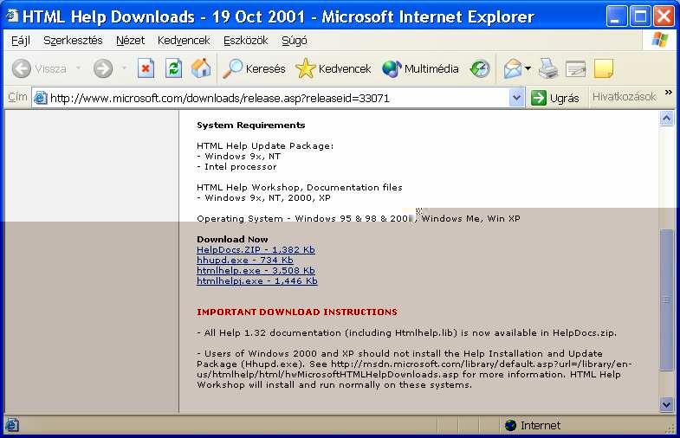This screenshot has width=680, height=438.
Task: Go to the Home page icon
Action: pos(201,68)
